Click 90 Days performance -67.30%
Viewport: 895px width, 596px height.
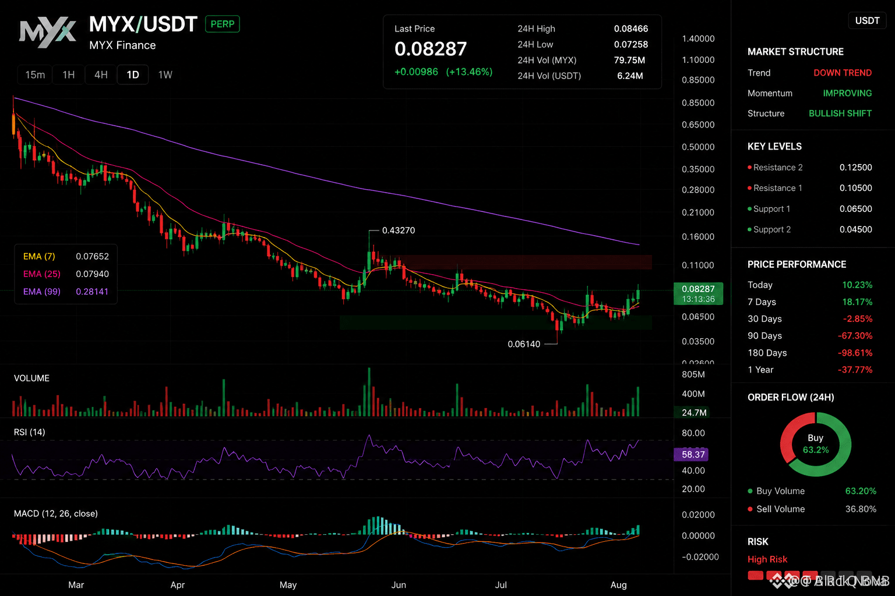point(810,336)
